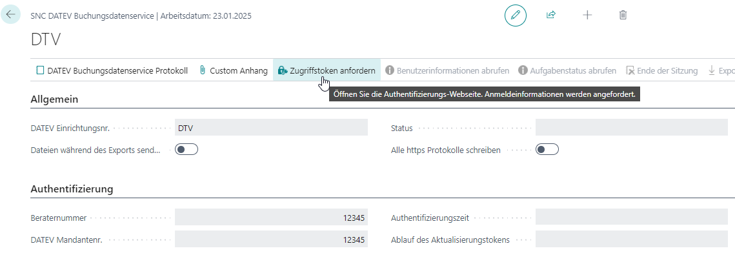Click the pencil edit icon
Image resolution: width=735 pixels, height=266 pixels.
[x=515, y=15]
